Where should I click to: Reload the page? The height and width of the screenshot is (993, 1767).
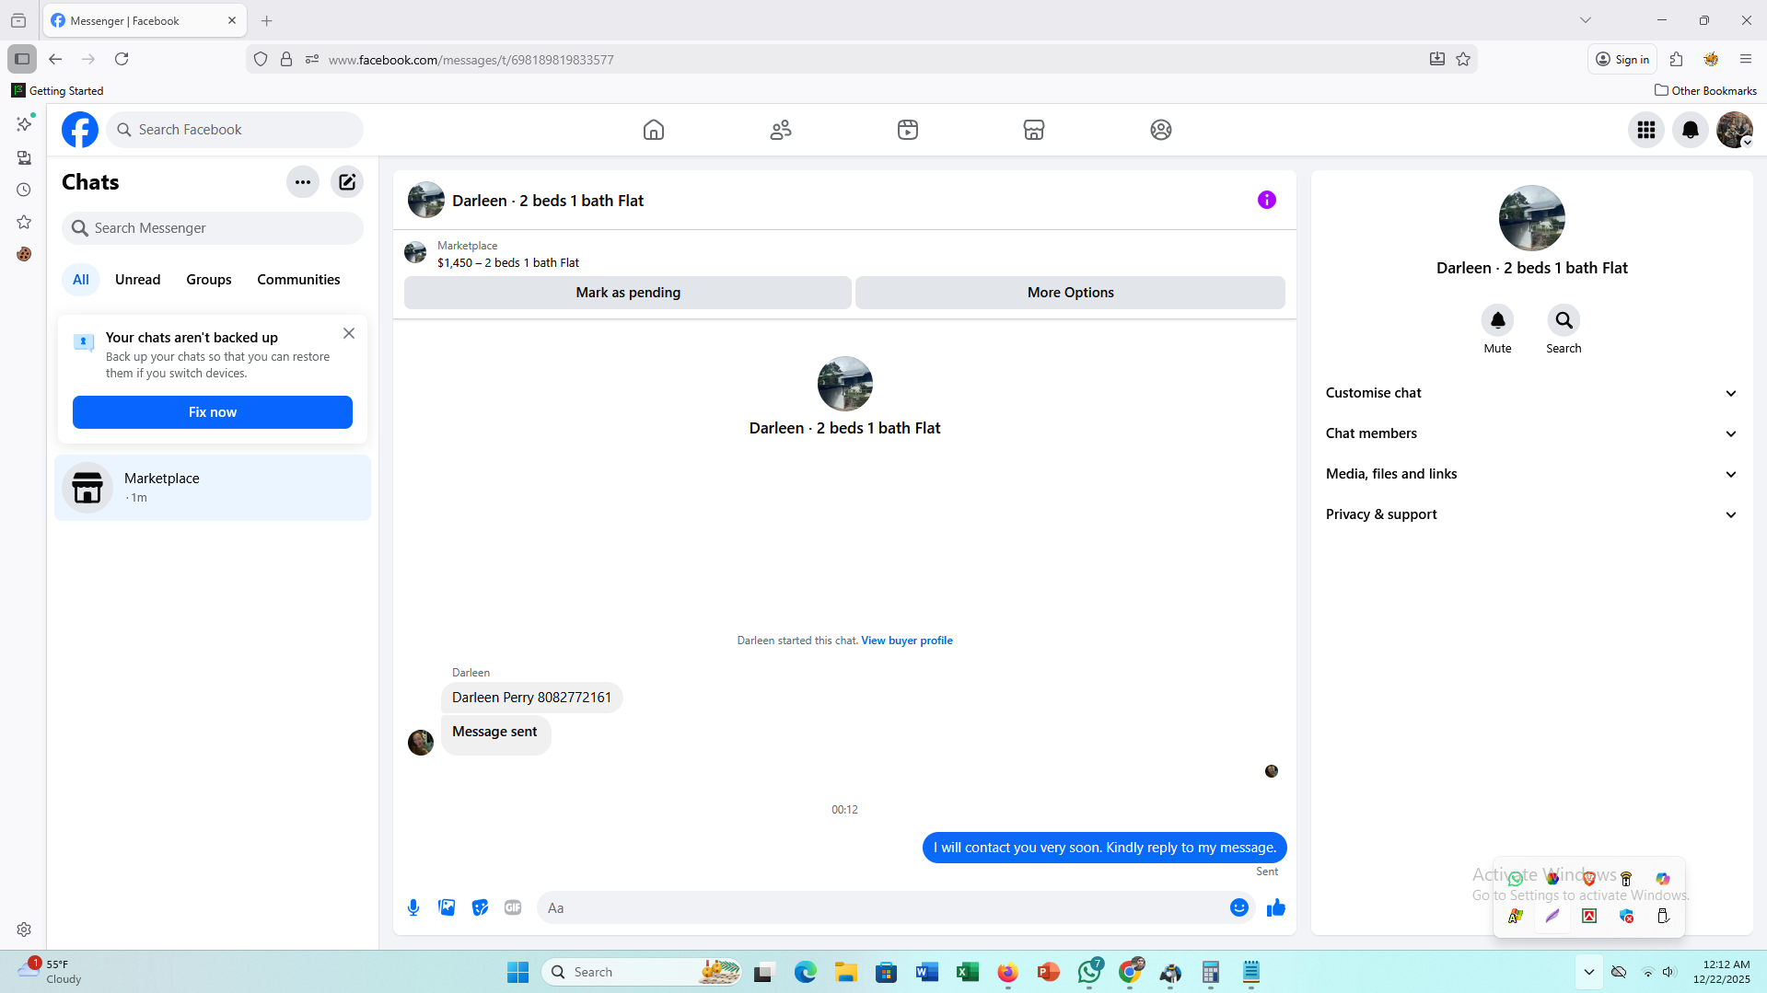[122, 59]
